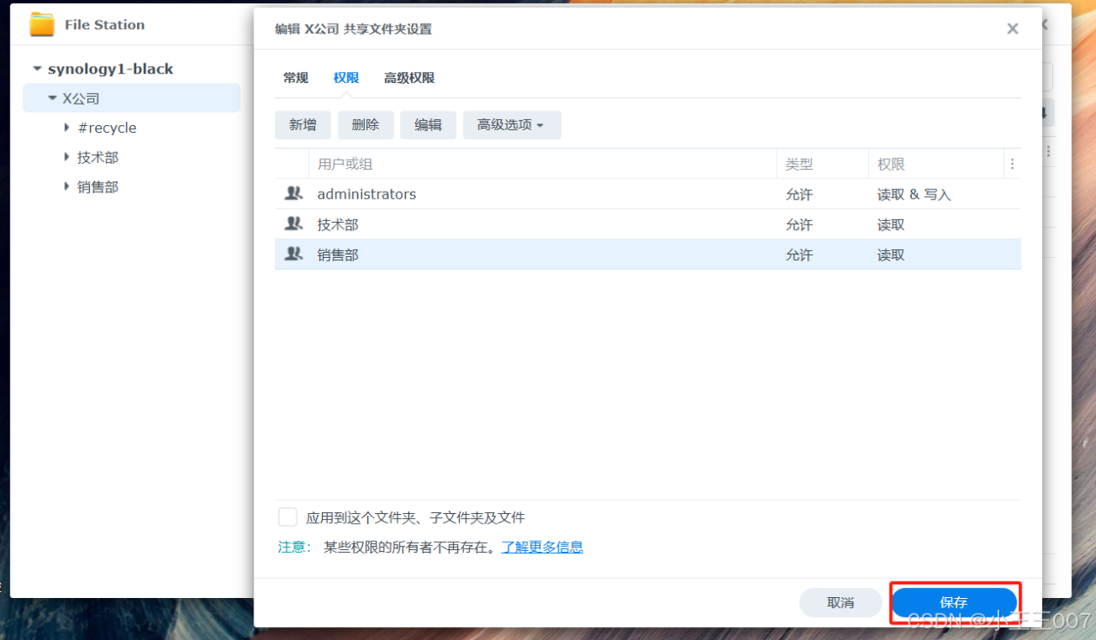Viewport: 1096px width, 640px height.
Task: Click the 删除 button
Action: click(x=365, y=124)
